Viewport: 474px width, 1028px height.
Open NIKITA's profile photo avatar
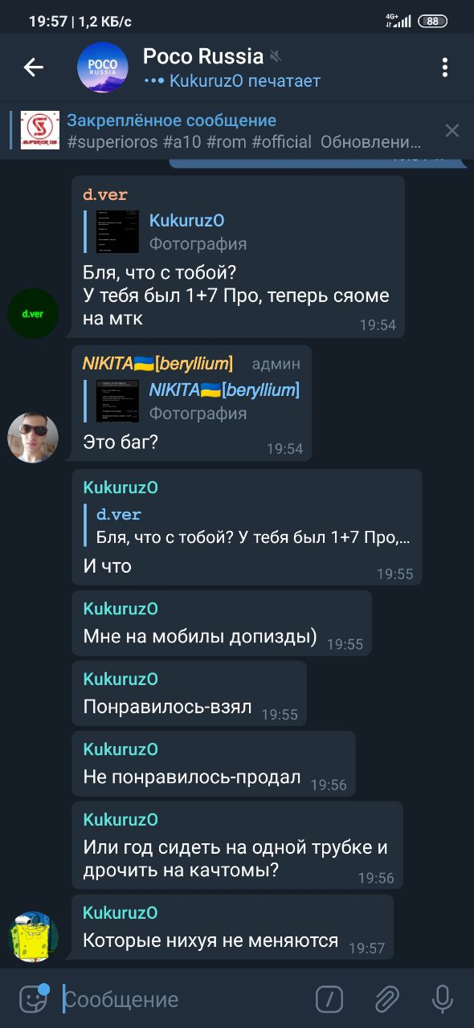(x=33, y=438)
